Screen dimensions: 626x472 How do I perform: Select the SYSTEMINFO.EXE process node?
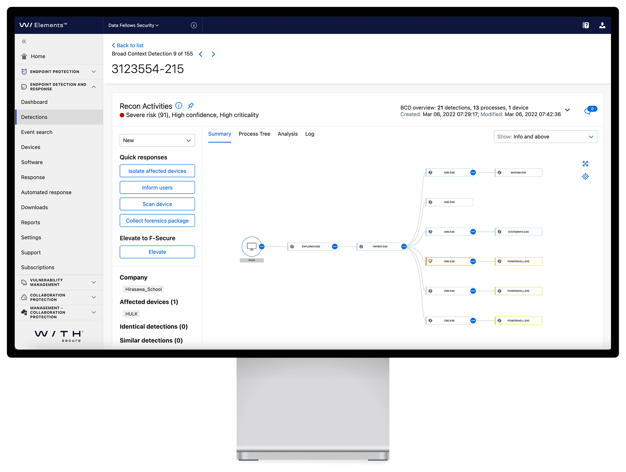pos(518,232)
